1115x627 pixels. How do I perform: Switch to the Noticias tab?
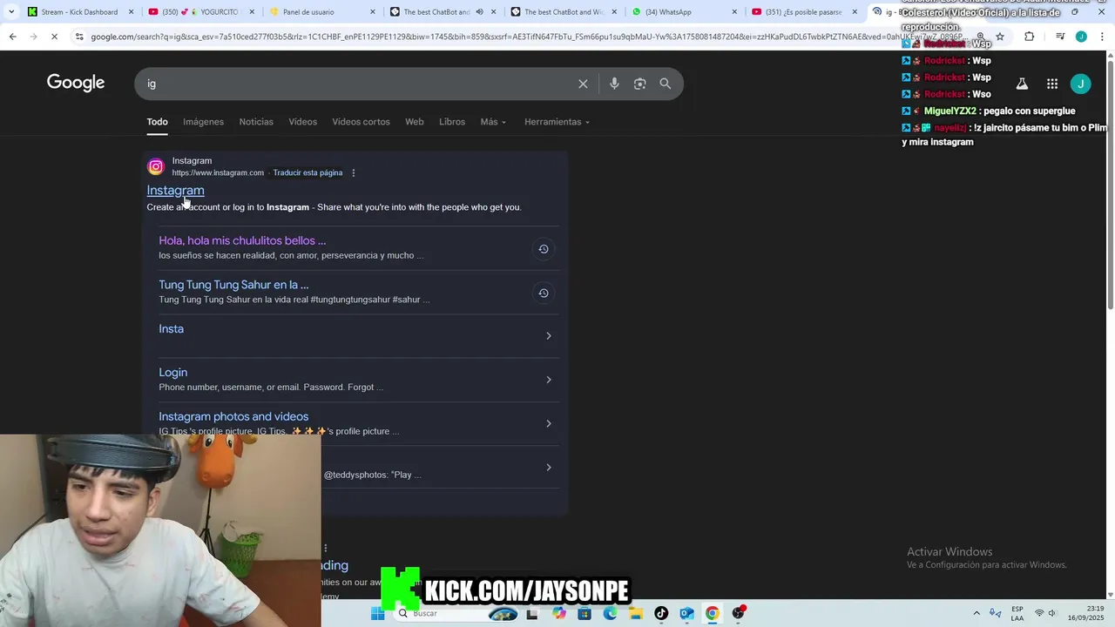click(x=256, y=122)
